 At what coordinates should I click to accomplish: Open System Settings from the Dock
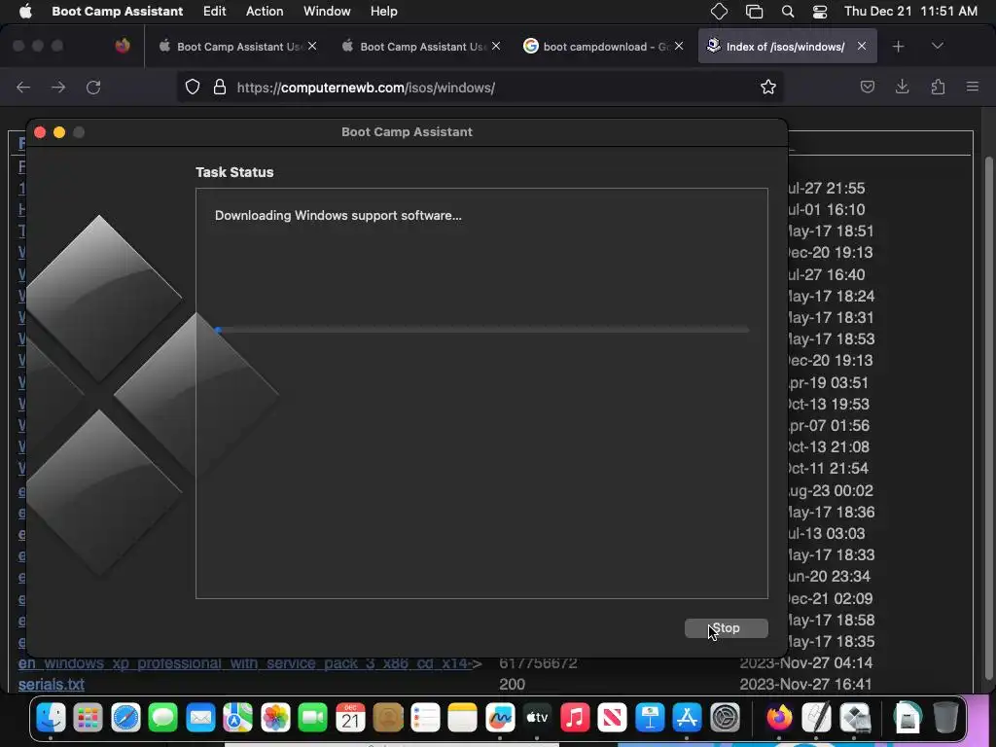(x=725, y=719)
